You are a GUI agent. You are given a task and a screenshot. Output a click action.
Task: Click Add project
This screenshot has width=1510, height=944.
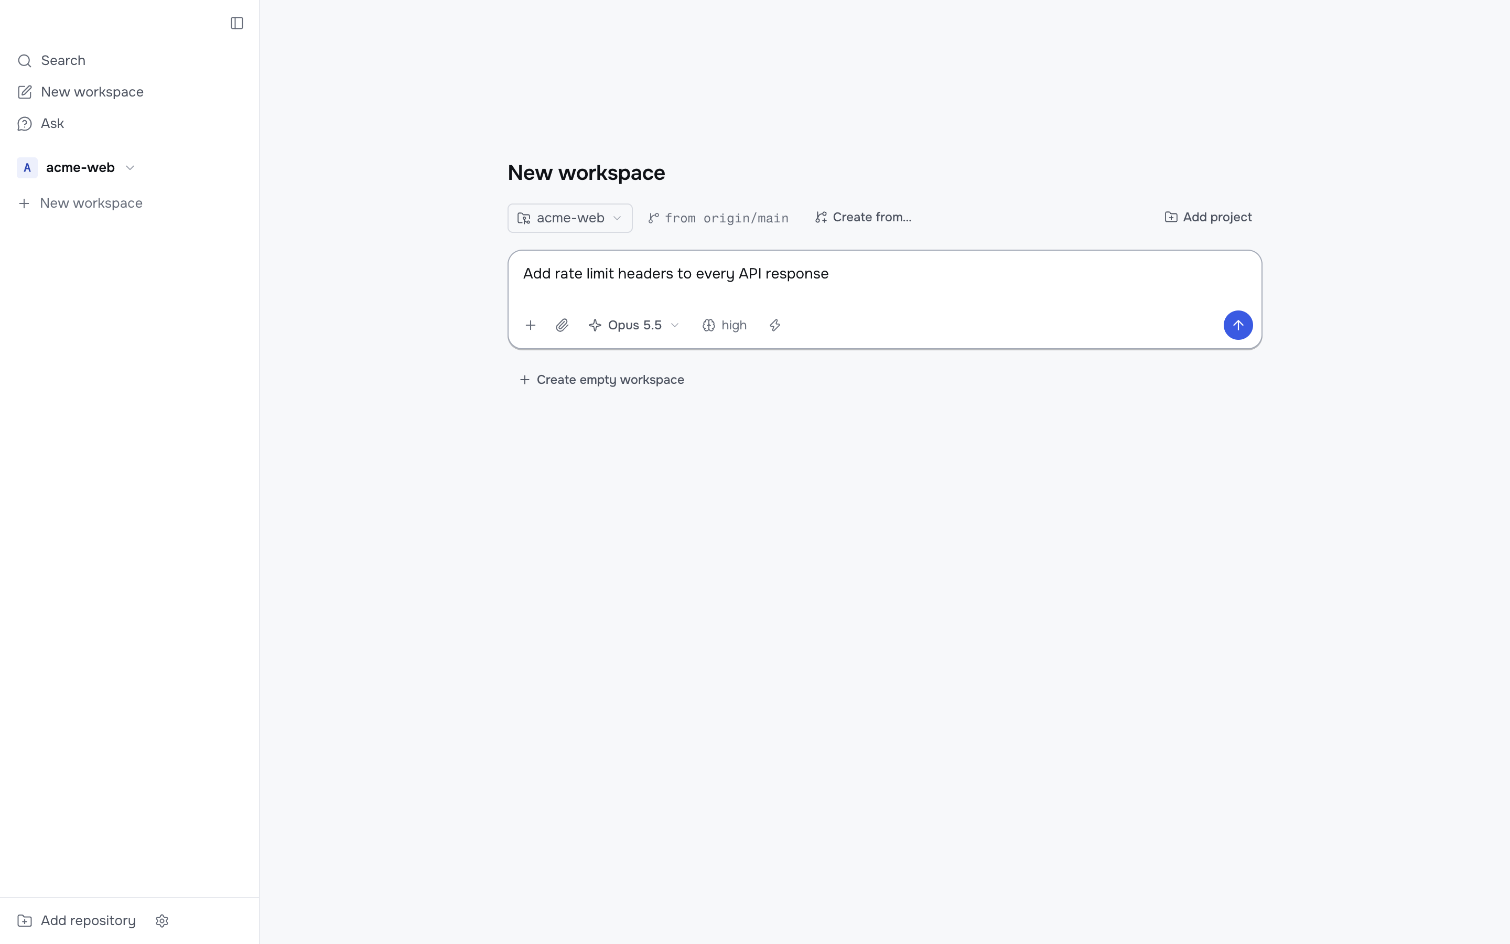click(1208, 217)
